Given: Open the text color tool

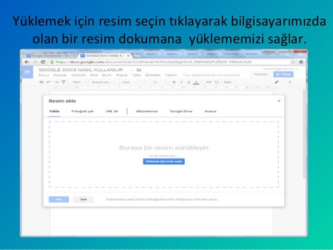Looking at the screenshot, I should pyautogui.click(x=196, y=82).
